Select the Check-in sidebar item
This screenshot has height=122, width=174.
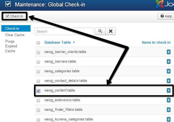click(x=12, y=28)
